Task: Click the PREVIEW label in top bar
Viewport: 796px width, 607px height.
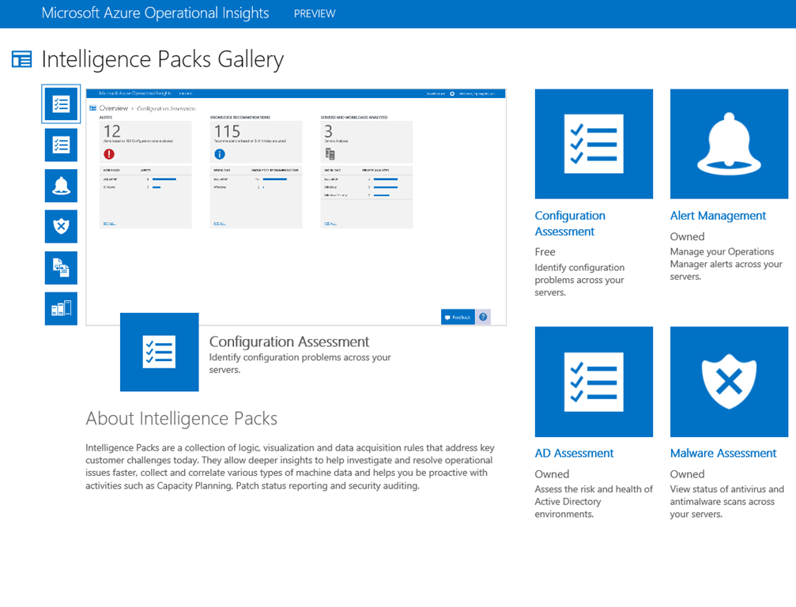Action: pos(315,14)
